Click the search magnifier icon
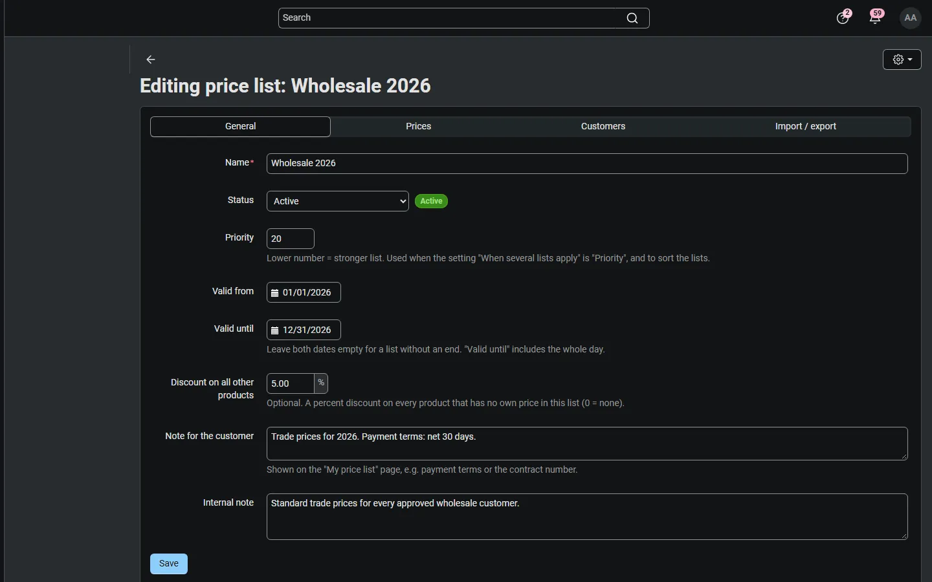932x582 pixels. (632, 19)
